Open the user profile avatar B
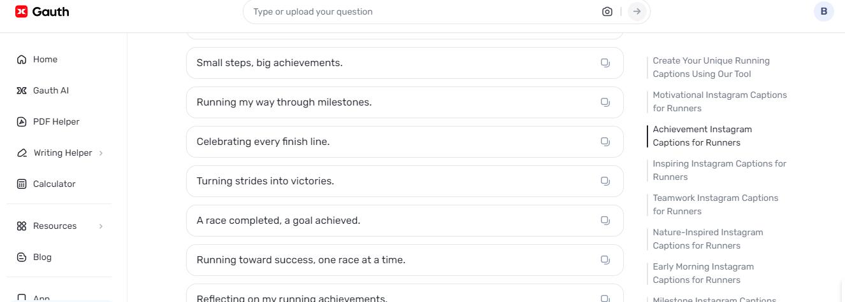This screenshot has height=302, width=845. 823,11
